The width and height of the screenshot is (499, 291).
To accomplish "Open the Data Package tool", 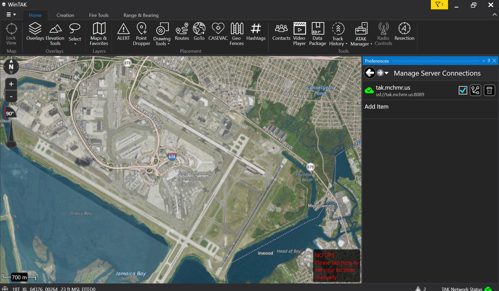I will point(317,34).
